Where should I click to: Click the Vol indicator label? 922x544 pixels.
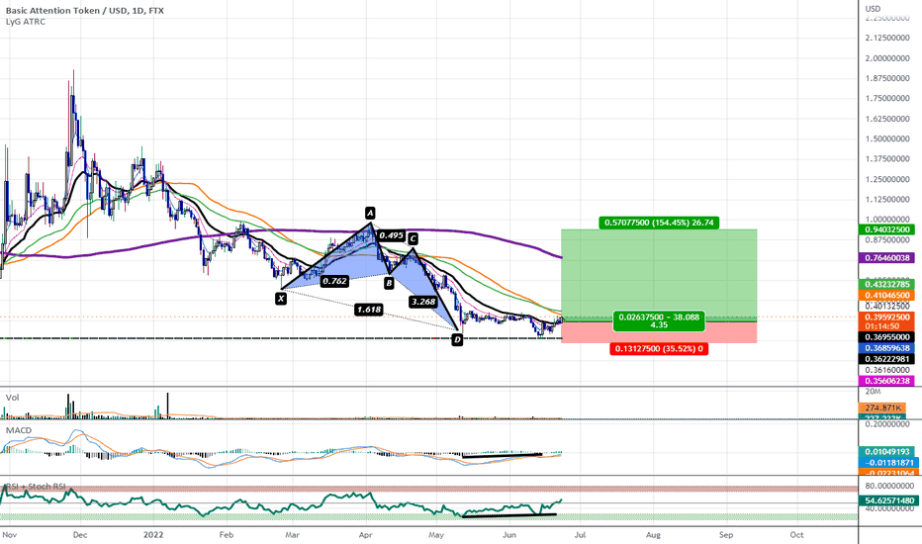click(12, 398)
